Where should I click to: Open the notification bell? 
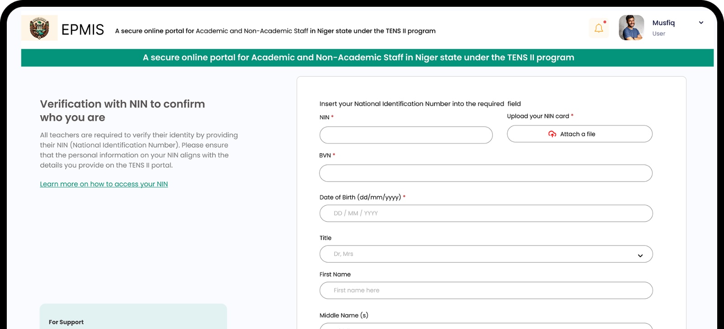[x=599, y=28]
